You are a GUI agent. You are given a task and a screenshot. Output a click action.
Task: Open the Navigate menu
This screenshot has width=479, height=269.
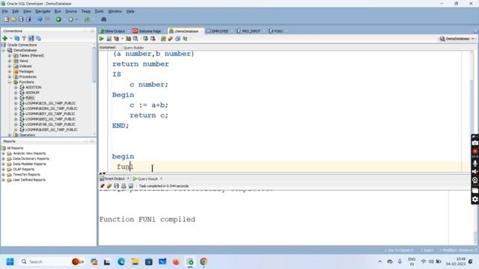point(43,11)
